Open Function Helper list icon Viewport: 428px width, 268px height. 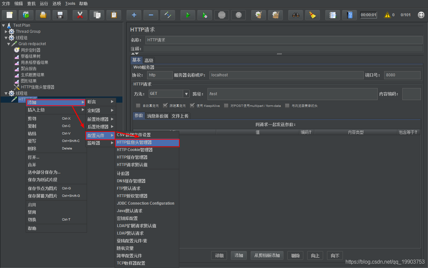click(x=333, y=15)
